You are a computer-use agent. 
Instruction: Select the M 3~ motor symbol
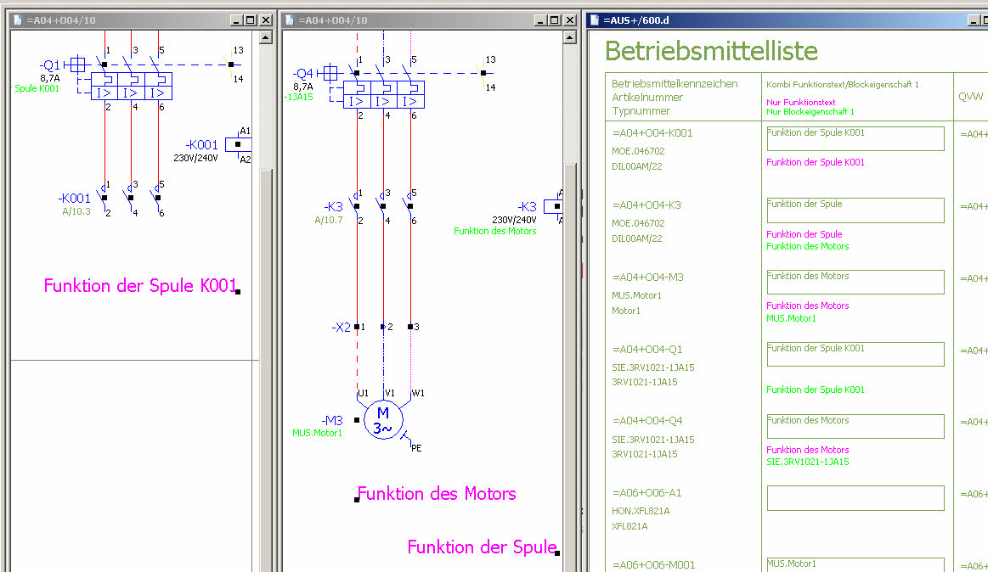pyautogui.click(x=382, y=420)
